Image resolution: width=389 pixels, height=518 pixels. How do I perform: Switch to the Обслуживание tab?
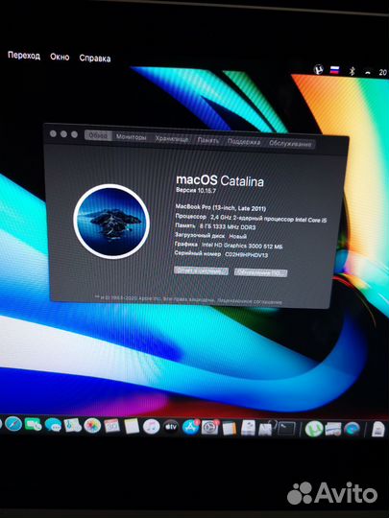pos(290,143)
